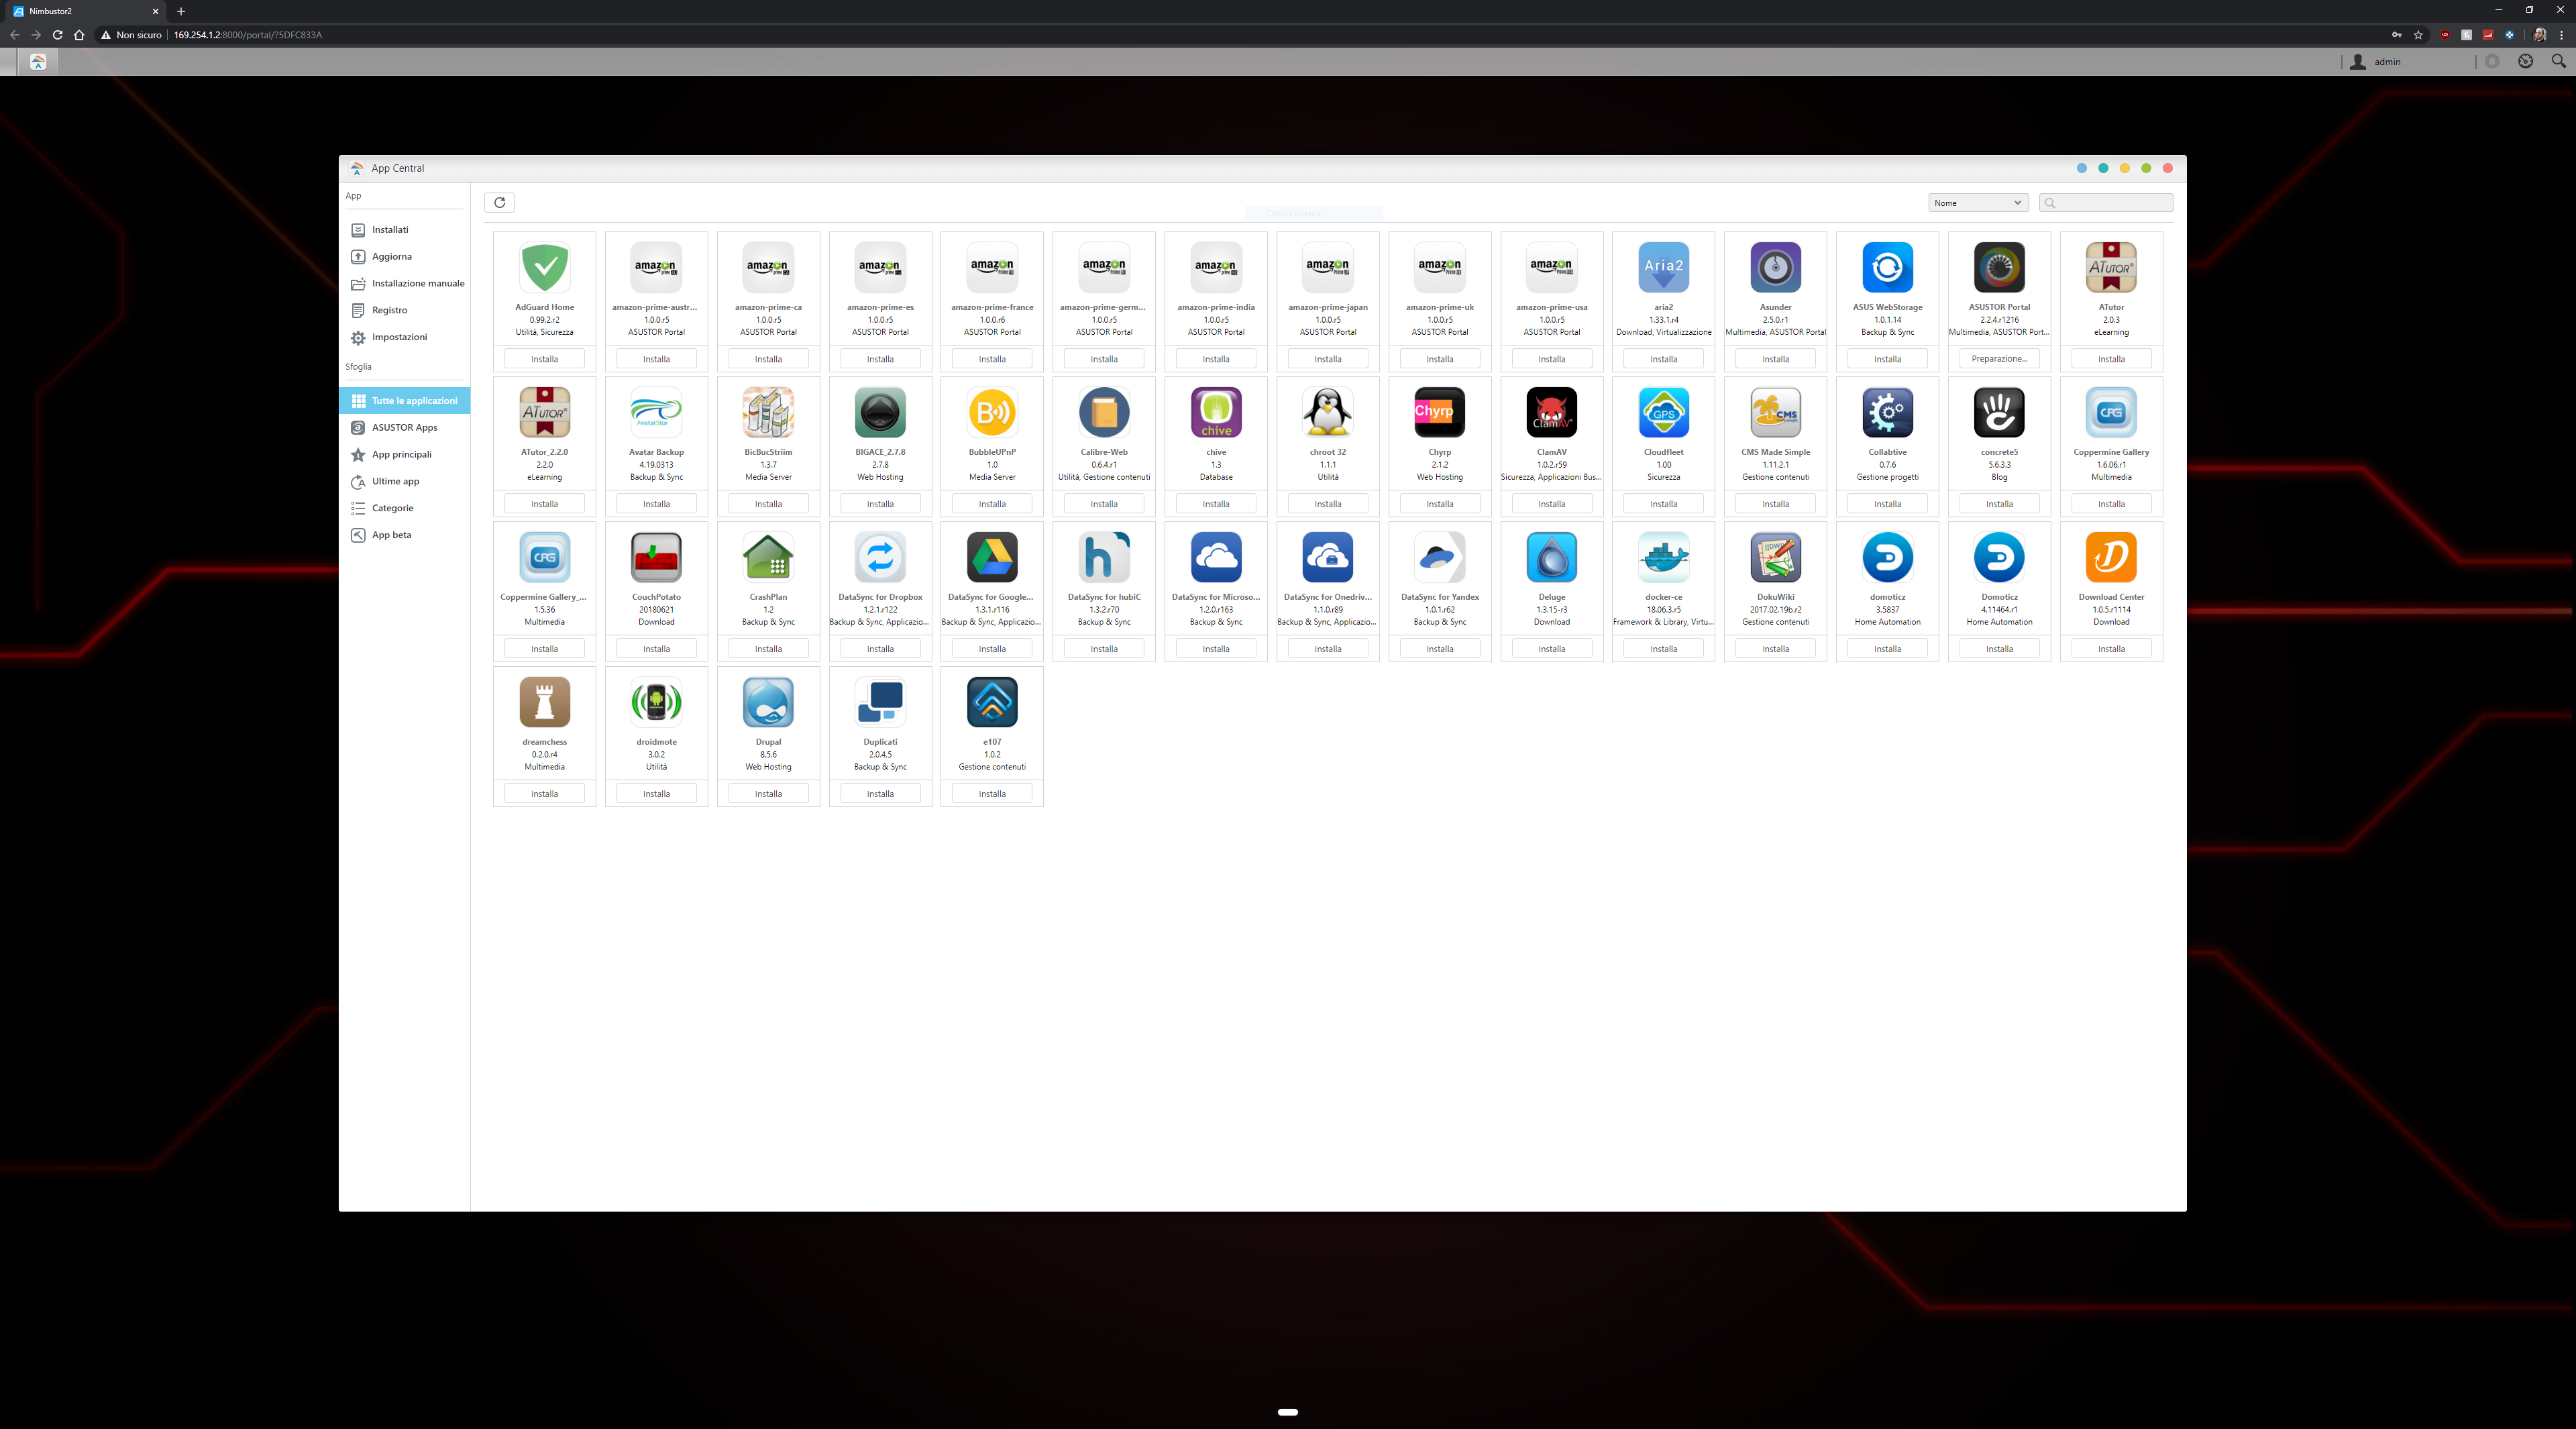The image size is (2576, 1429).
Task: Open the Calibre-Web app icon
Action: pos(1104,412)
